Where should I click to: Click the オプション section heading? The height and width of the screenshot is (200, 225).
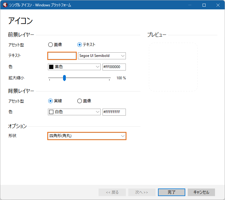coord(17,126)
